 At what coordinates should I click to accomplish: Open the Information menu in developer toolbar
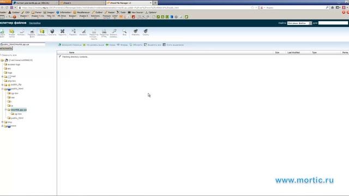pyautogui.click(x=64, y=12)
